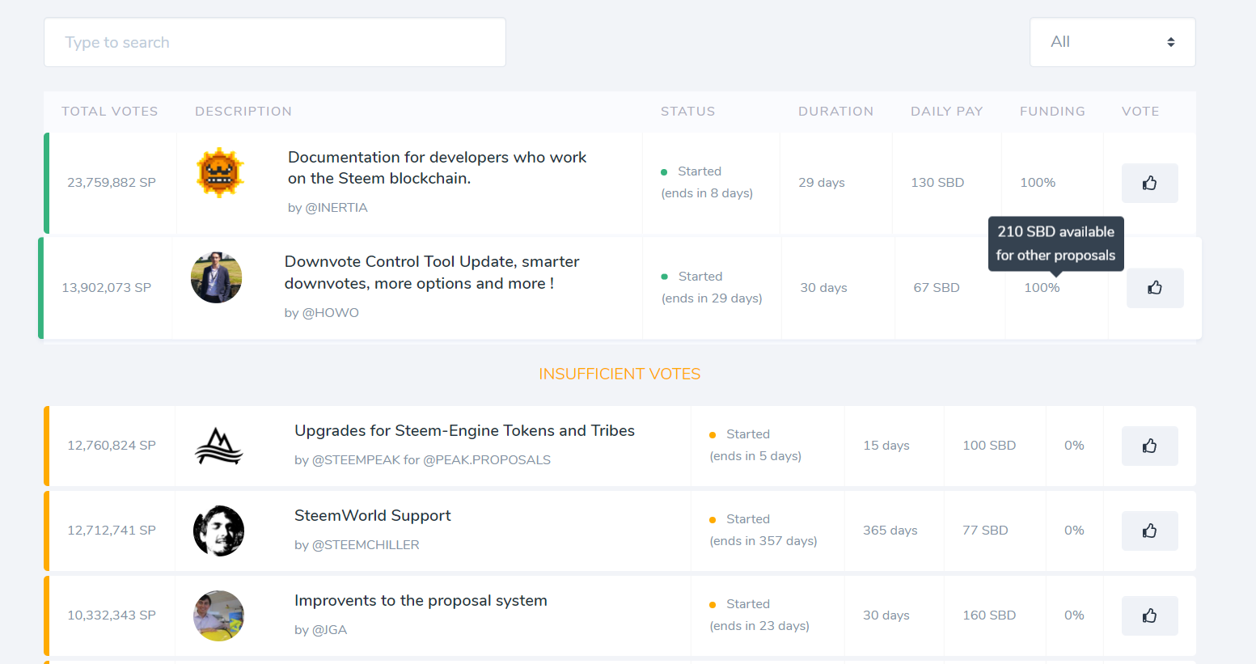Open Downvote Control Tool Update proposal title
The image size is (1256, 664).
point(432,273)
